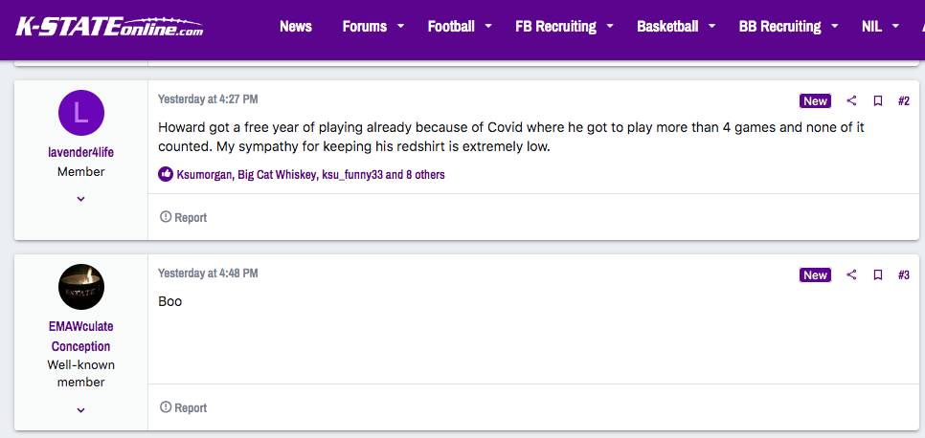Viewport: 925px width, 438px height.
Task: Open the Football dropdown arrow
Action: pos(488,27)
